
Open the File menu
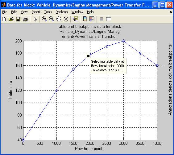5,12
